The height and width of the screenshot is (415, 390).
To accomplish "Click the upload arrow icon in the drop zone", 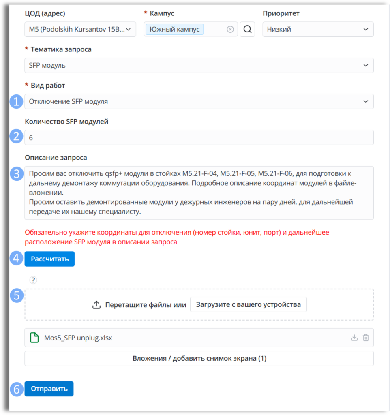I will tap(96, 305).
